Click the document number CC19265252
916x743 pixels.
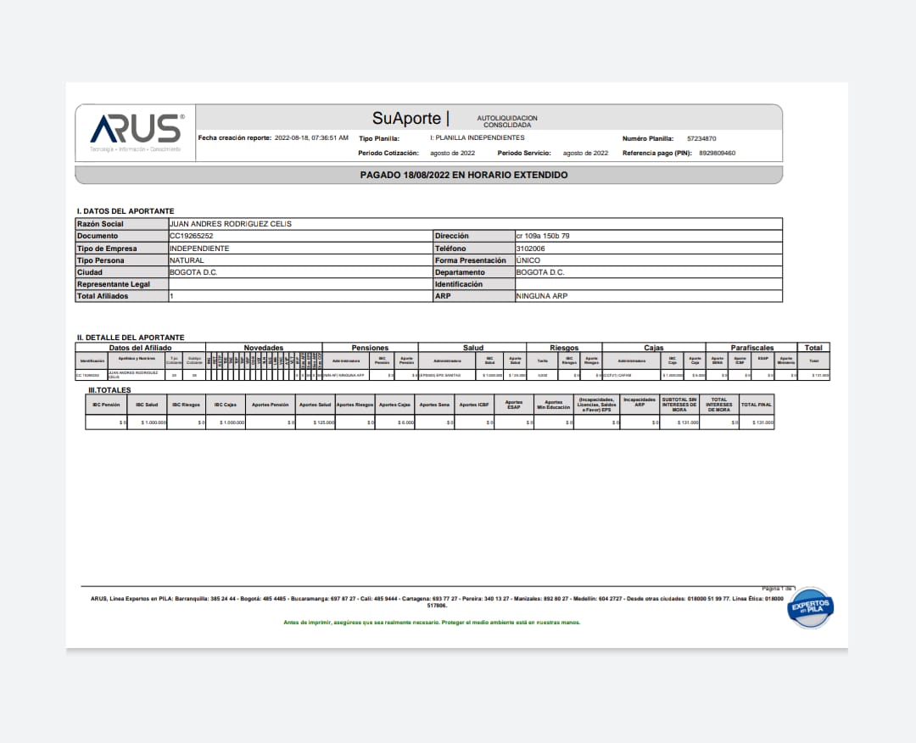click(x=192, y=236)
